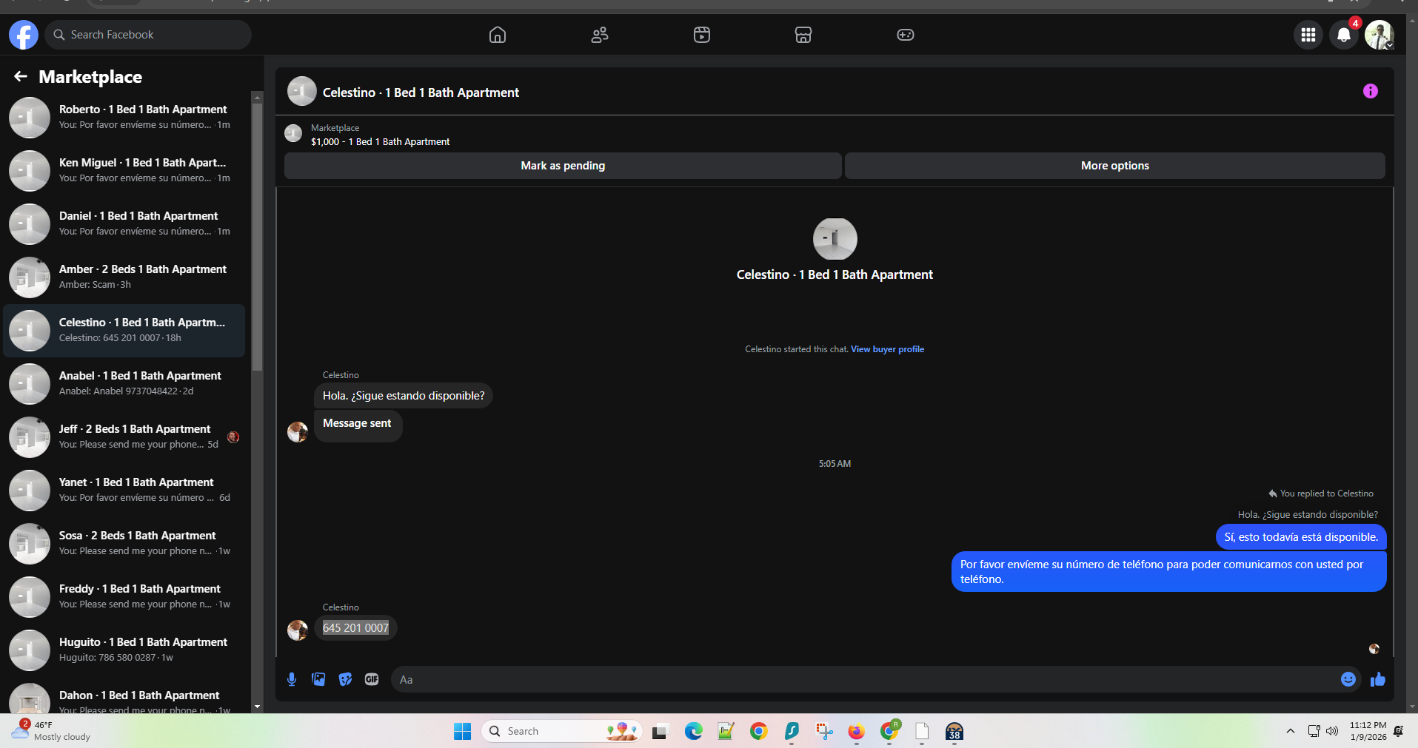1418x748 pixels.
Task: Show hidden system tray icons
Action: pos(1291,731)
